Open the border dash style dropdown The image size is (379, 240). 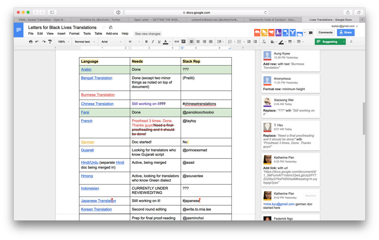[300, 42]
